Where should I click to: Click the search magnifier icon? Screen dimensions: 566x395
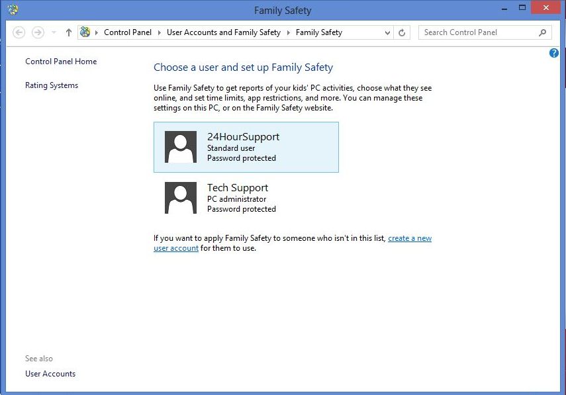coord(542,32)
